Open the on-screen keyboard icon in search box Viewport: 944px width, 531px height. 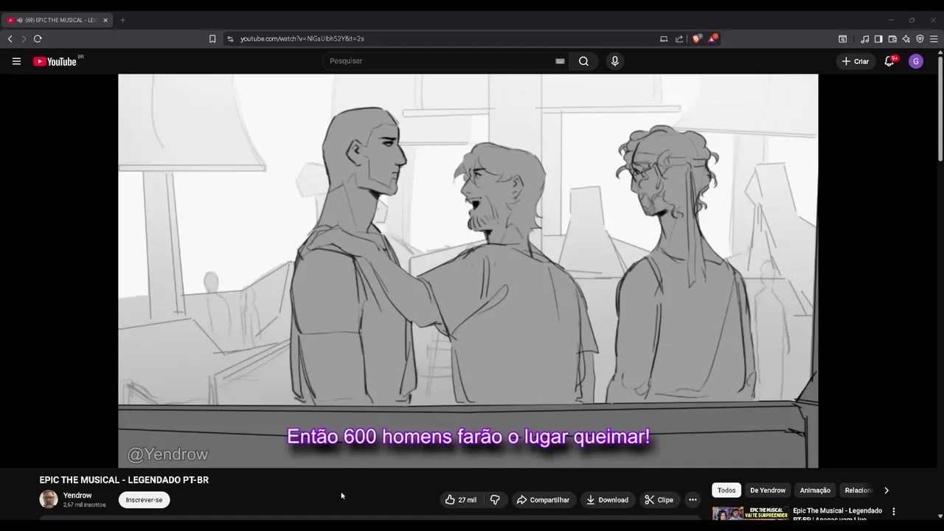[560, 61]
